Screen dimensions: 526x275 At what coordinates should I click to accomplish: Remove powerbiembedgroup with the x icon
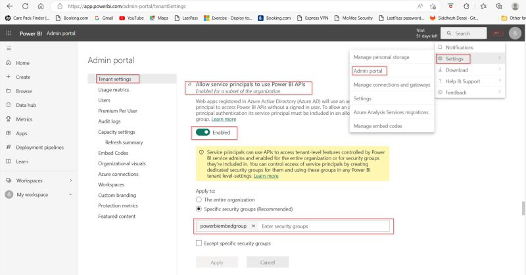(x=253, y=226)
